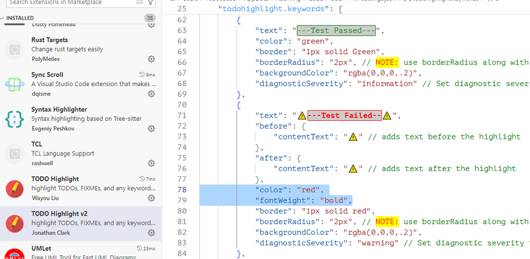Click the Syntax Highlighter braces logo

pos(14,119)
